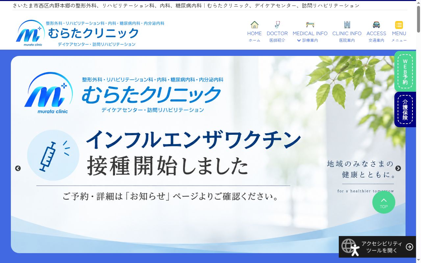The width and height of the screenshot is (421, 263).
Task: Open the CLINIC INFO 医院案内 label
Action: [347, 36]
